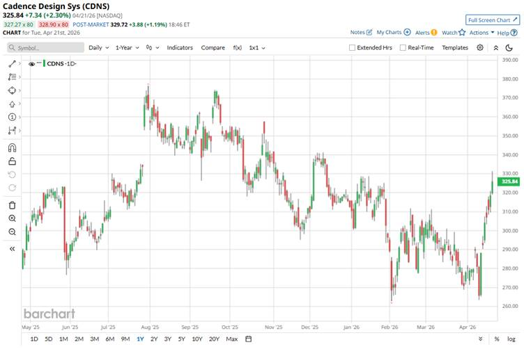Screen dimensions: 524x349
Task: Select the 9M range tab
Action: (x=125, y=339)
